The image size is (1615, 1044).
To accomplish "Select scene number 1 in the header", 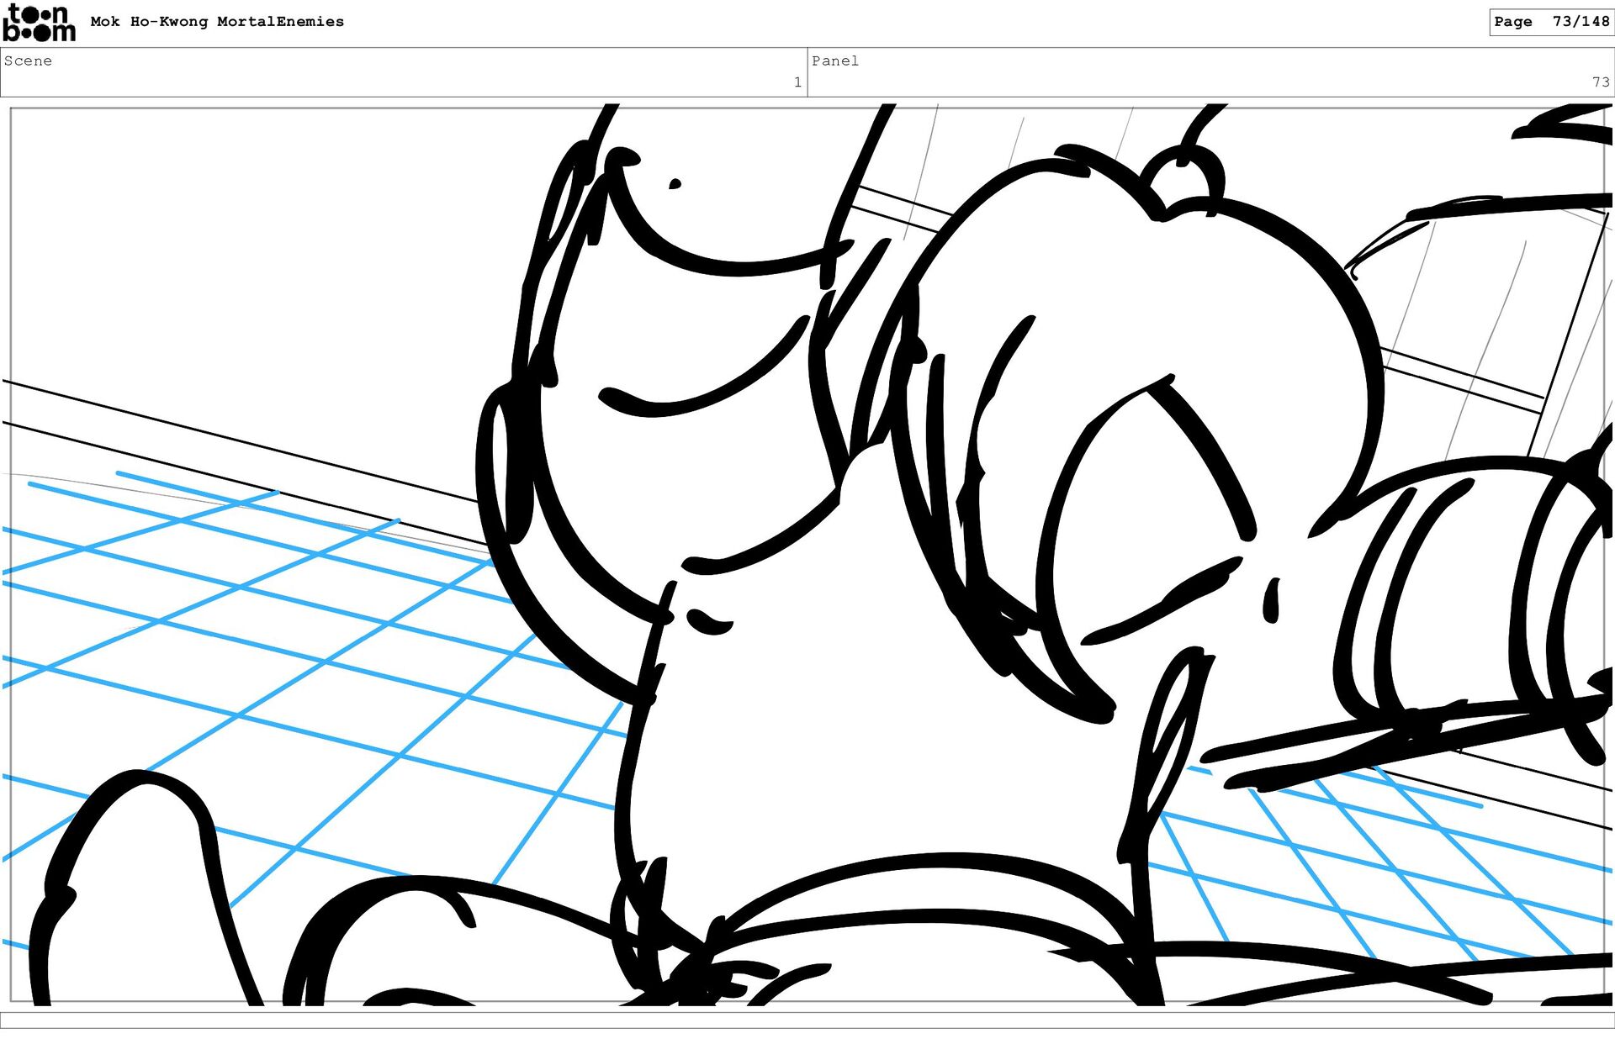I will [x=797, y=82].
